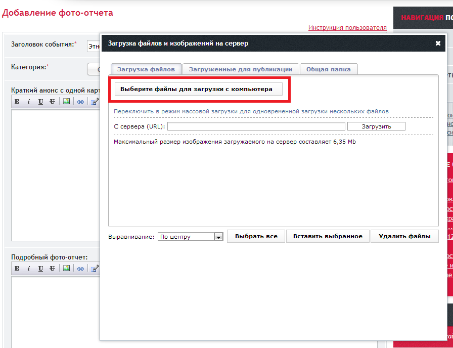Toggle bold in the Краткий анонс editor

(17, 101)
